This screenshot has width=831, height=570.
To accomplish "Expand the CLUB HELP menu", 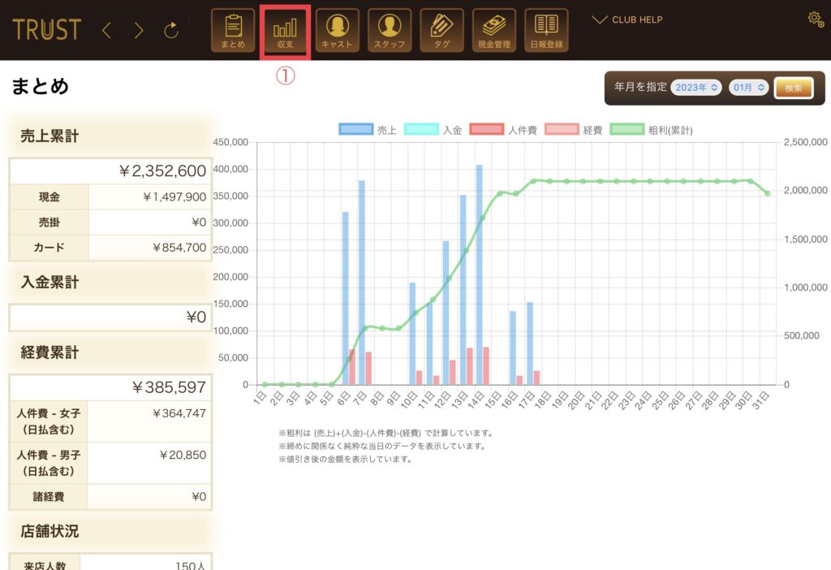I will pyautogui.click(x=627, y=19).
